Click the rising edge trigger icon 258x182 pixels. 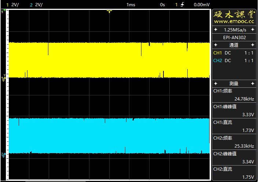pos(183,4)
